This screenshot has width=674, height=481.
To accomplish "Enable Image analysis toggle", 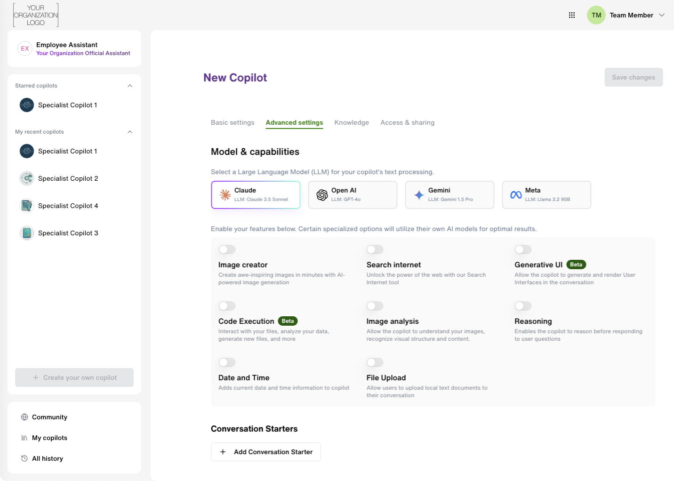I will click(375, 306).
